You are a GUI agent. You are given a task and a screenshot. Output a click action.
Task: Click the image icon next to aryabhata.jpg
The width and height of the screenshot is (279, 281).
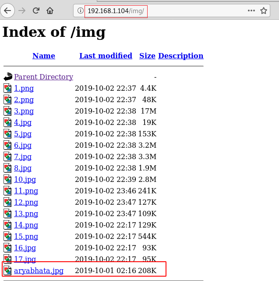coord(7,270)
